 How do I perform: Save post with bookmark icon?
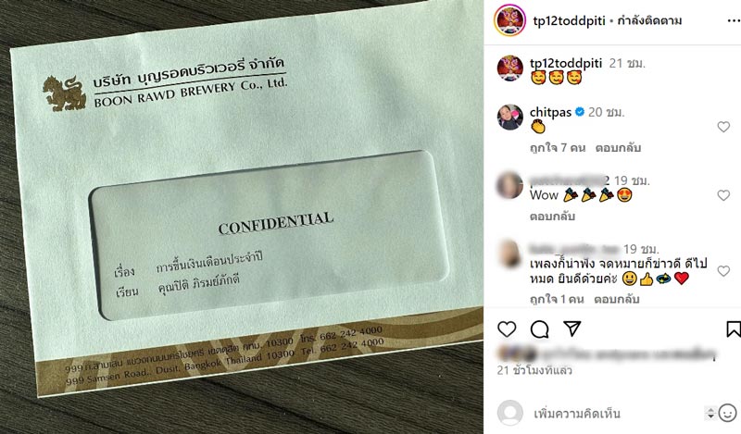(x=734, y=329)
